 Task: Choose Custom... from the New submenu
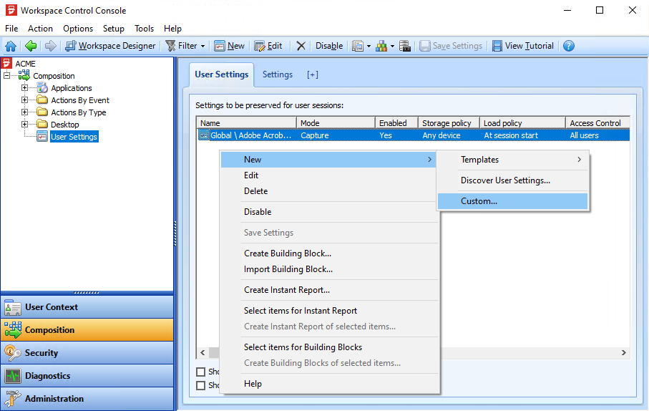(479, 201)
